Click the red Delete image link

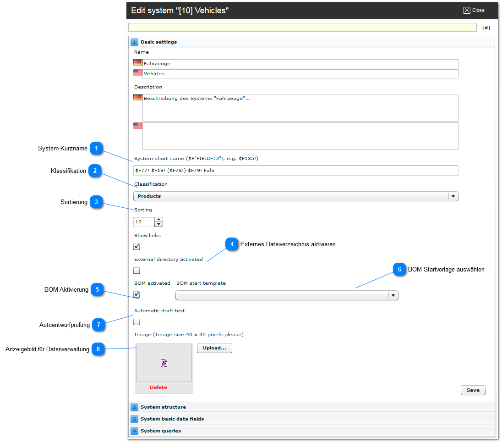click(x=158, y=387)
